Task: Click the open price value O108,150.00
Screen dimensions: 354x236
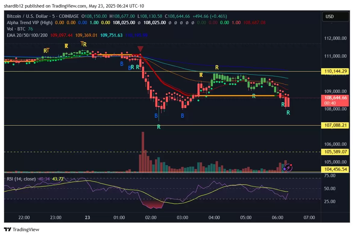Action: 94,16
